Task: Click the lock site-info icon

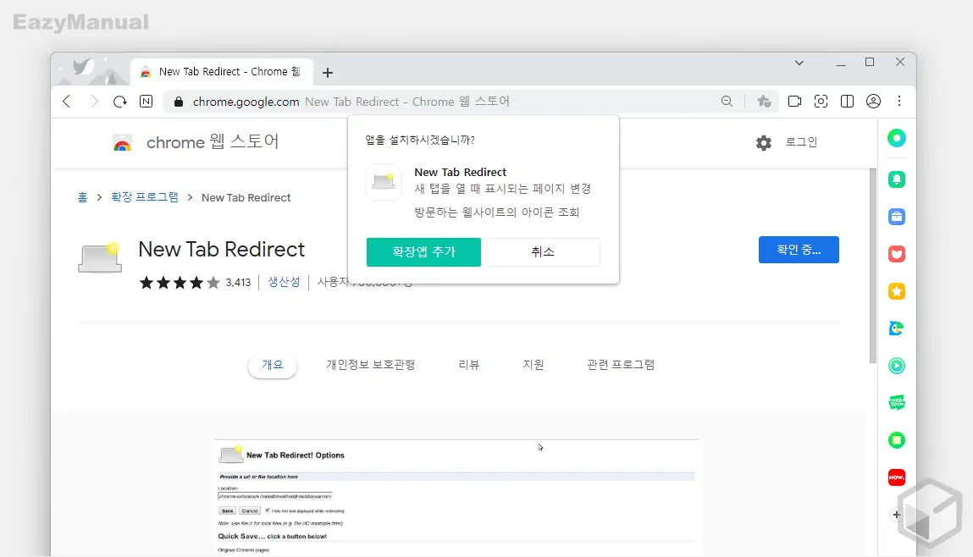Action: (x=179, y=102)
